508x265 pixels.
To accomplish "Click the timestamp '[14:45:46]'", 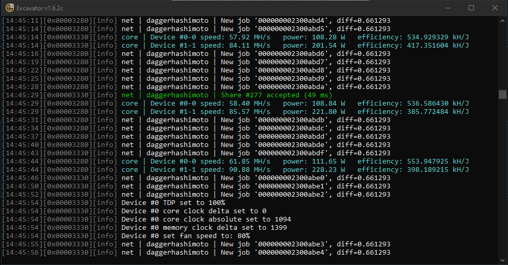I will (23, 178).
